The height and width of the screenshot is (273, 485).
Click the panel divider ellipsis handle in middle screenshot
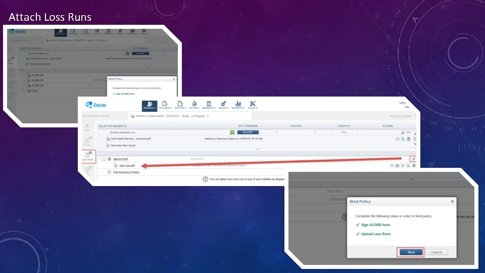pyautogui.click(x=257, y=149)
